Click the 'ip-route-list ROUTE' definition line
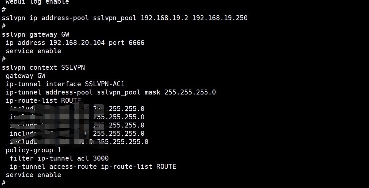Viewport: 369px width, 188px height. [43, 100]
